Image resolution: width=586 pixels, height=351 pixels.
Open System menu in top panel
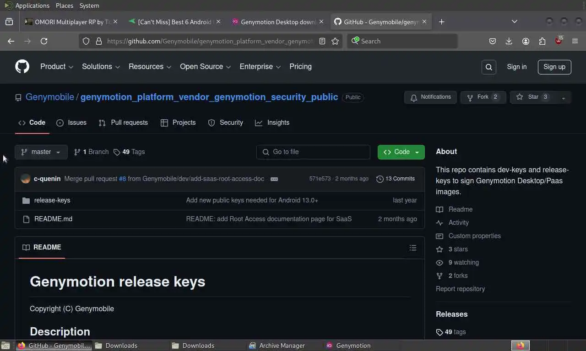[89, 5]
